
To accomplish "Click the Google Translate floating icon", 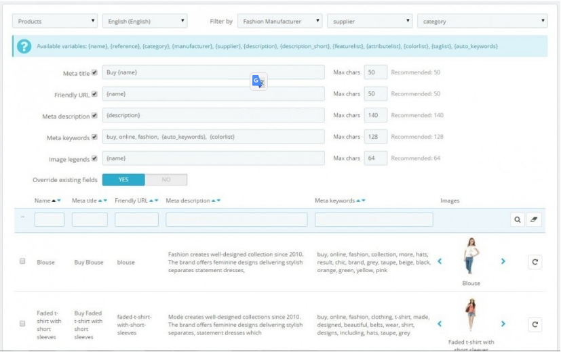I will coord(258,81).
